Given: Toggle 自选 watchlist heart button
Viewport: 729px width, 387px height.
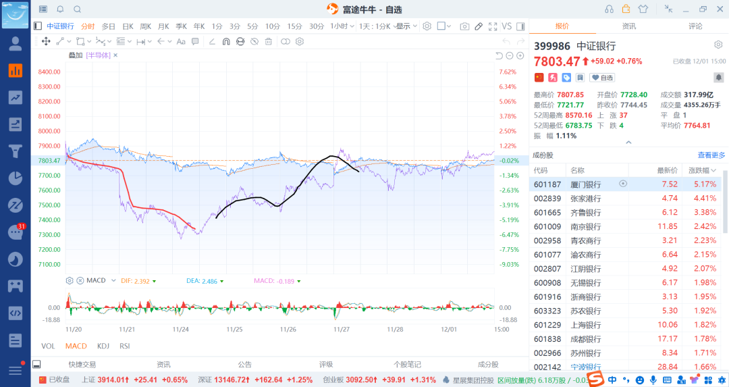Looking at the screenshot, I should [603, 78].
